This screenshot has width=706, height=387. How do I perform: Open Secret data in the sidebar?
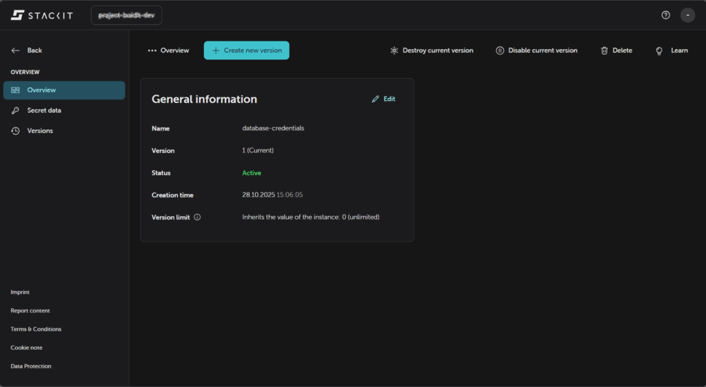tap(44, 110)
